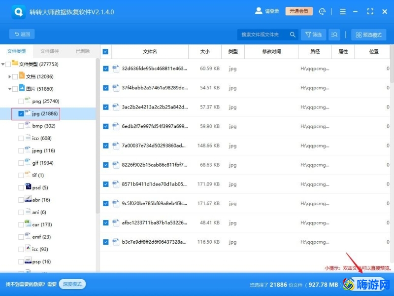The image size is (394, 296).
Task: Click the file list vertical scrollbar
Action: pyautogui.click(x=392, y=64)
